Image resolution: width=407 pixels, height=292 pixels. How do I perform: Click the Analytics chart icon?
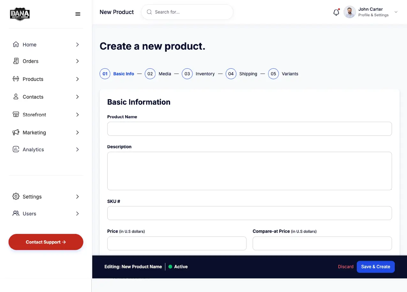click(16, 149)
